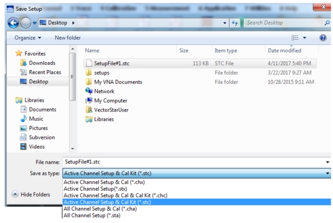Click the My Computer icon

click(89, 101)
